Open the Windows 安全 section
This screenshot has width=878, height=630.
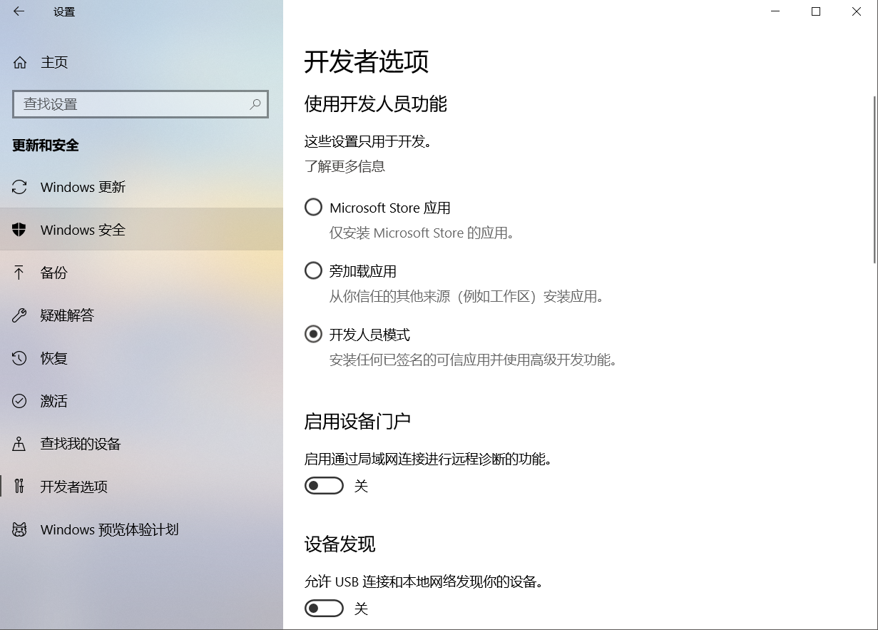coord(141,230)
